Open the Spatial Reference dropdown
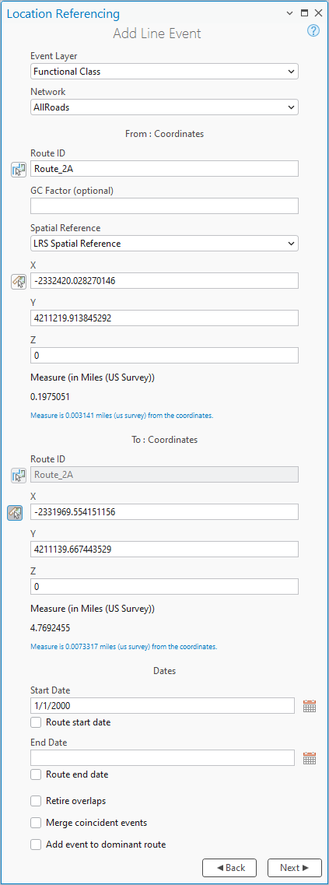The height and width of the screenshot is (885, 329). (164, 244)
